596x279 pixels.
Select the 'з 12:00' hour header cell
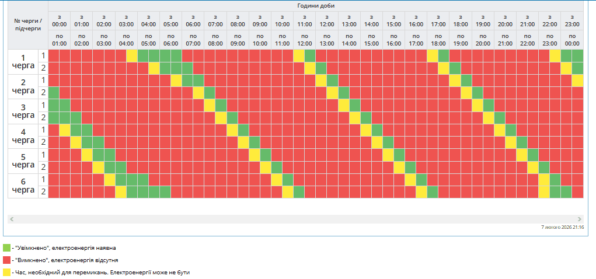click(x=327, y=21)
